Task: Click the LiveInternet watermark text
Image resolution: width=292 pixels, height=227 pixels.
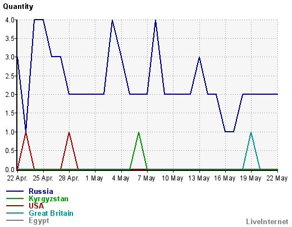Action: 267,221
